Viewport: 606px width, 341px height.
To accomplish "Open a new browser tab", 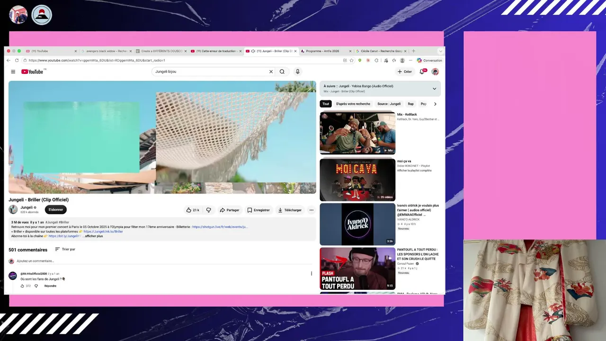I will [413, 51].
